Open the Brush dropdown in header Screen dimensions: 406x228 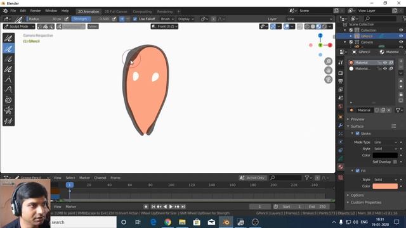[x=167, y=19]
